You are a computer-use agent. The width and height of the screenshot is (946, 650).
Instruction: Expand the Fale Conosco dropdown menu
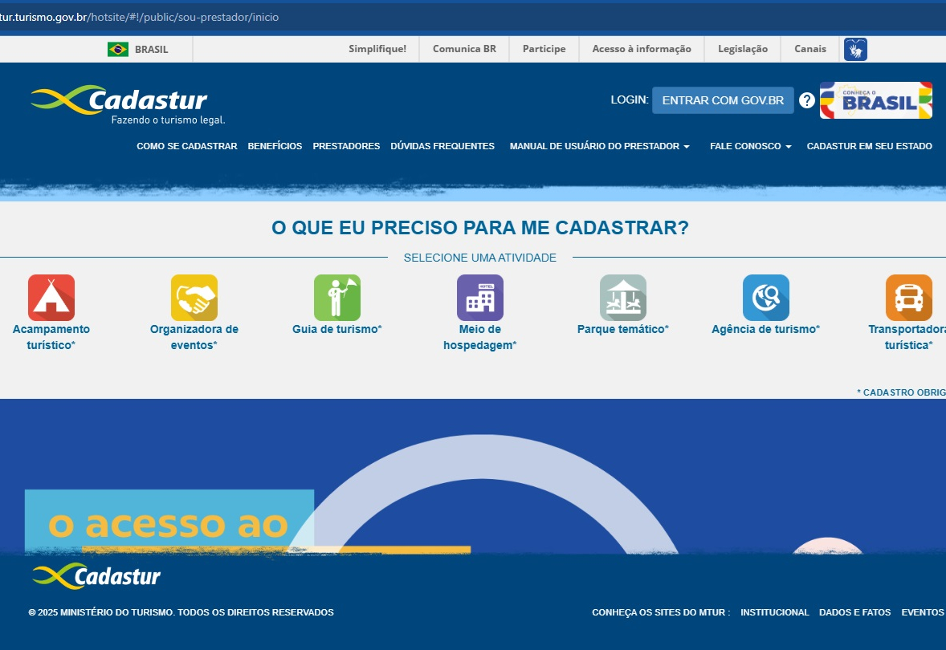[751, 146]
